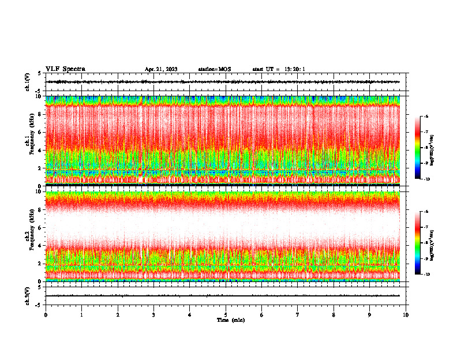Image resolution: width=457 pixels, height=353 pixels.
Task: Click the ch.2 spectrogram color scale bar
Action: pyautogui.click(x=417, y=243)
